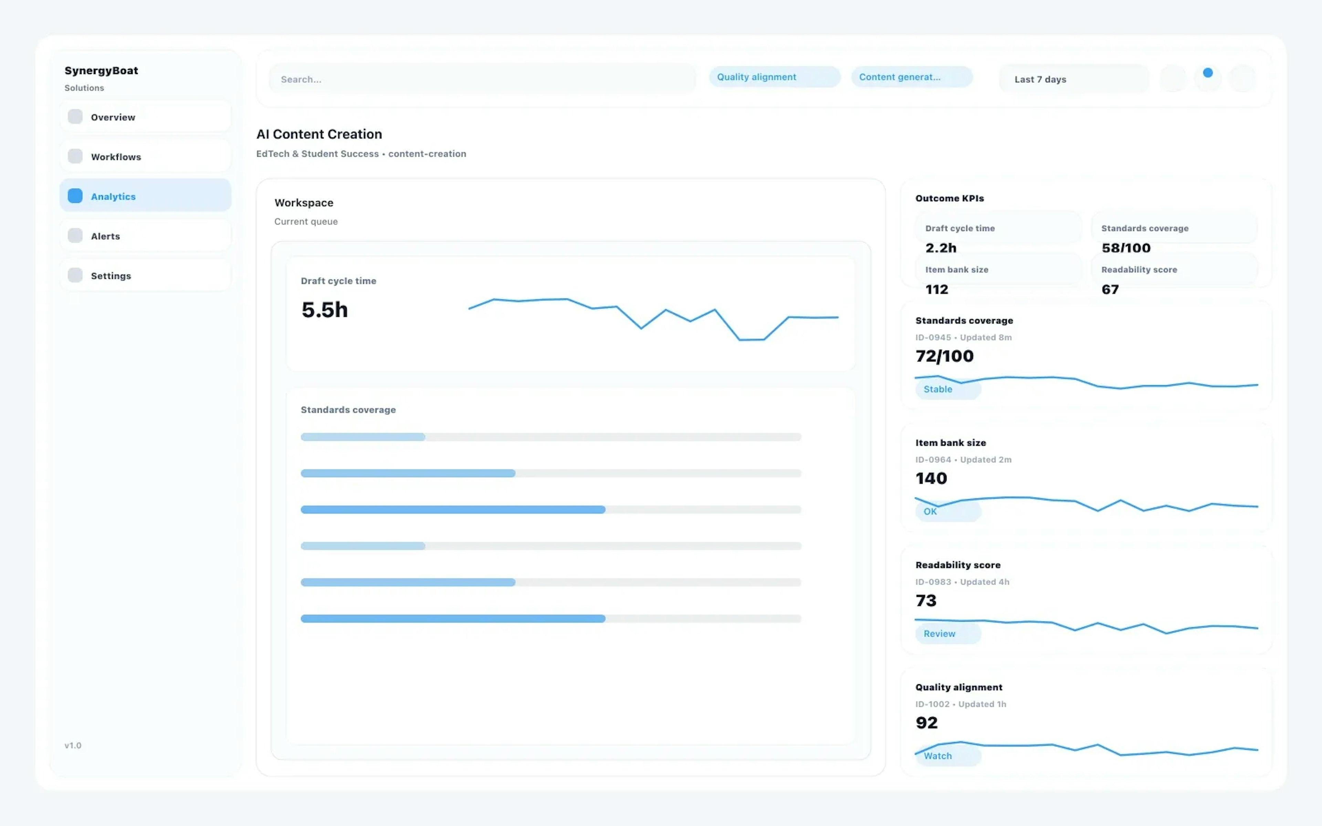Toggle the Quality alignment filter chip
Viewport: 1322px width, 826px height.
pos(774,76)
